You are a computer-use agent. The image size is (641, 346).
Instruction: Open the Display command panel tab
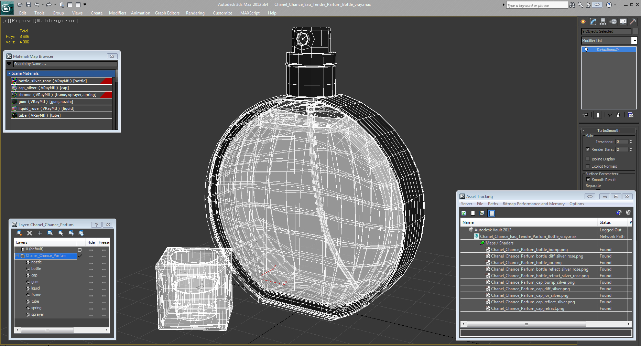pos(623,22)
